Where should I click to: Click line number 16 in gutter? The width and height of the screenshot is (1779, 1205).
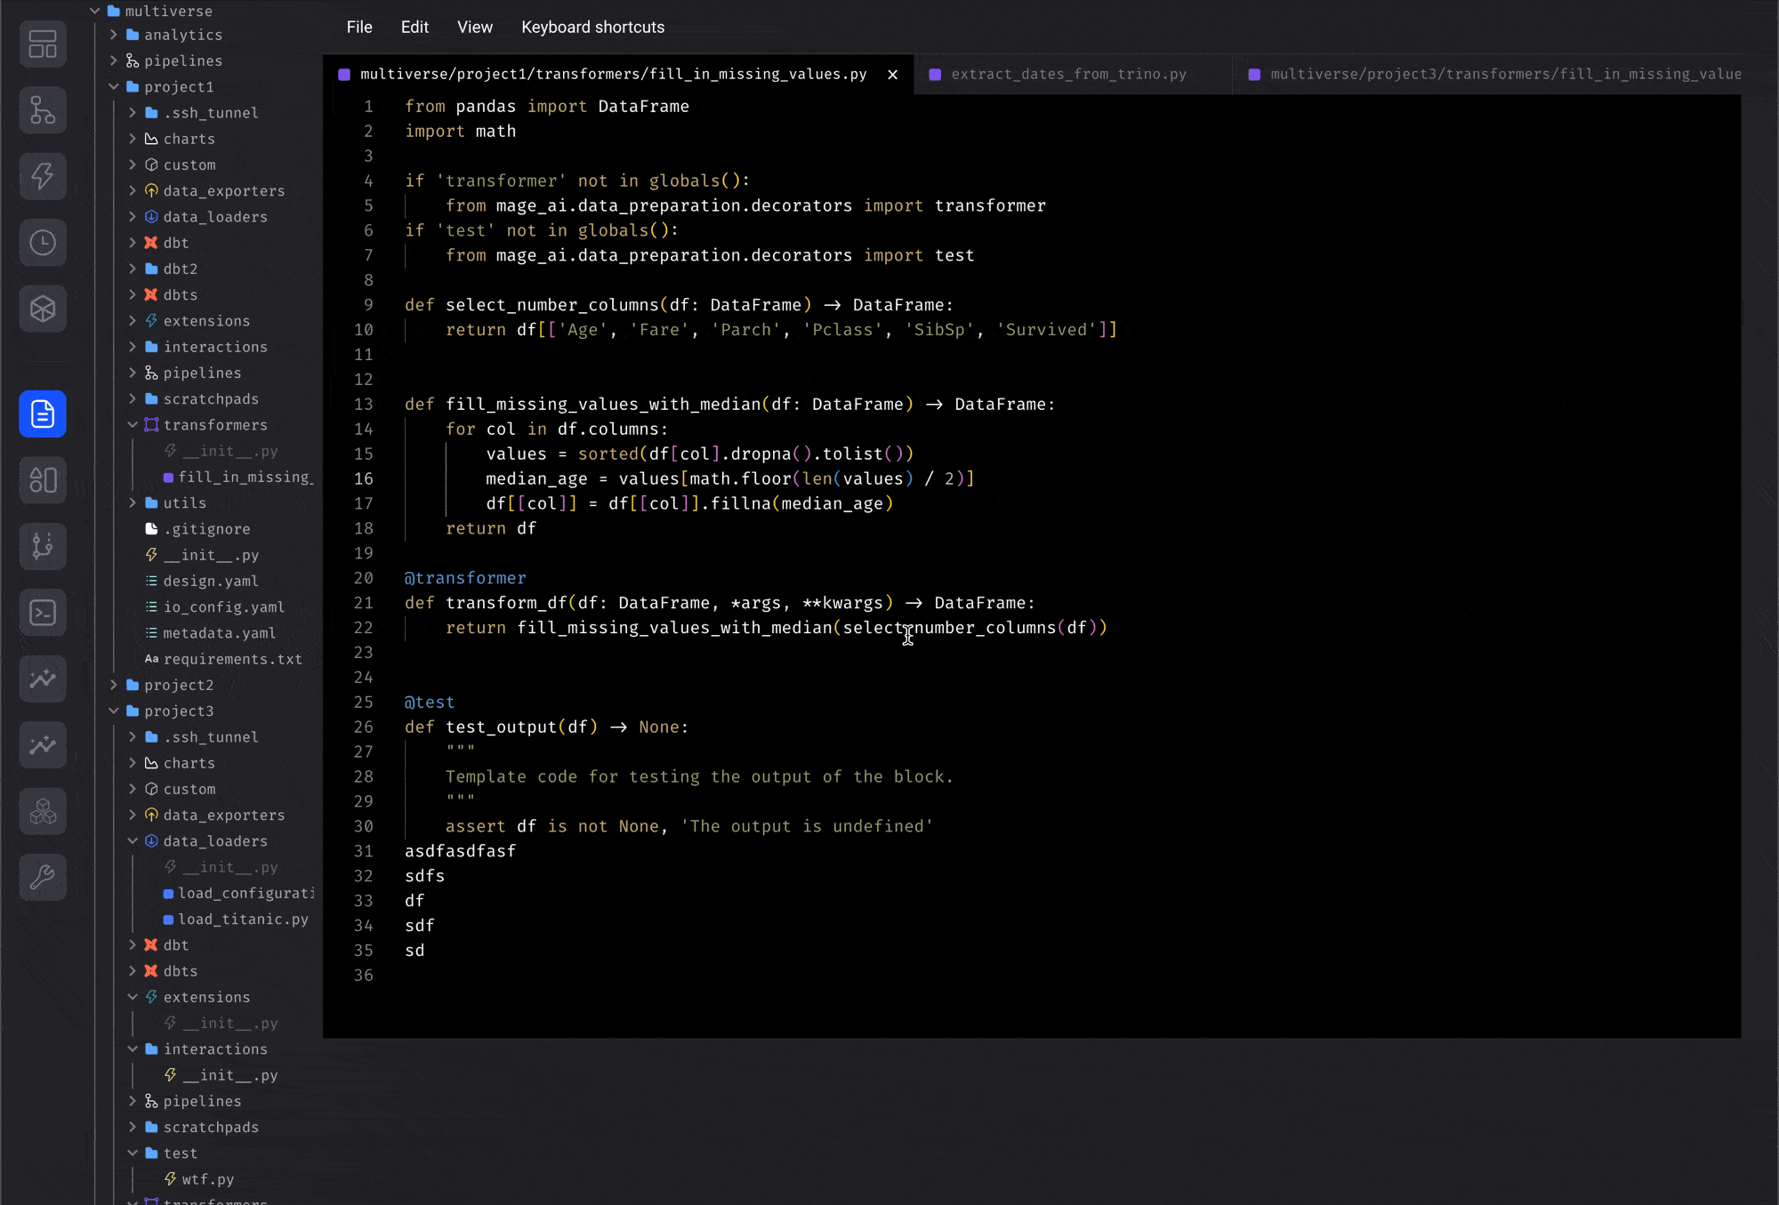coord(364,478)
